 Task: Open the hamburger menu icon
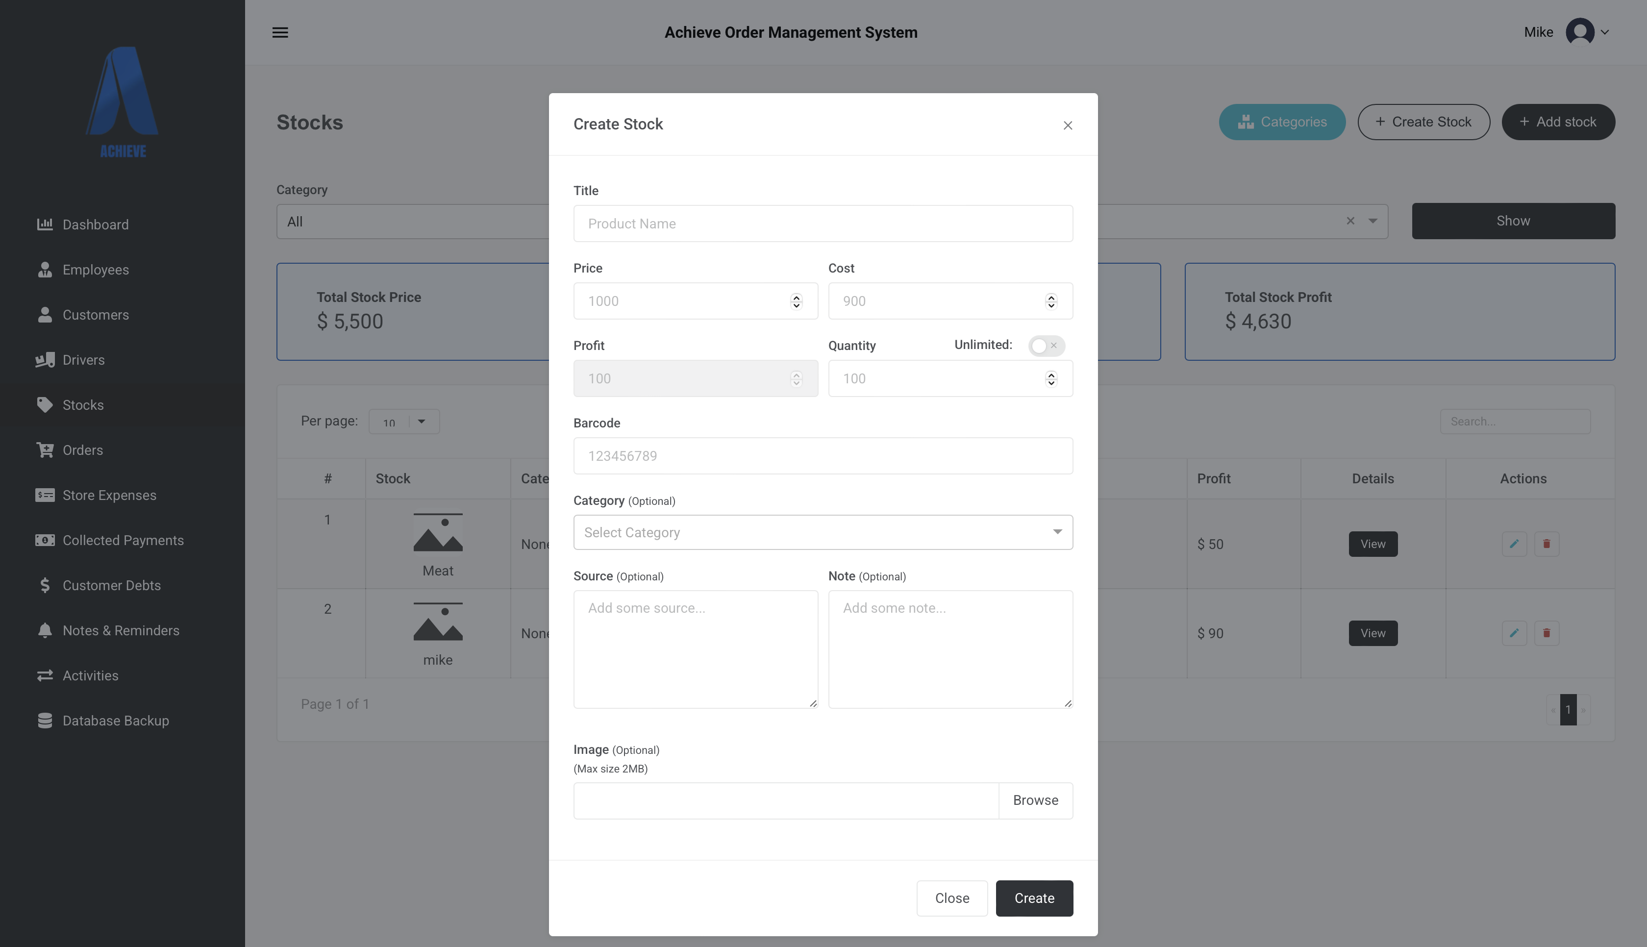pos(280,32)
